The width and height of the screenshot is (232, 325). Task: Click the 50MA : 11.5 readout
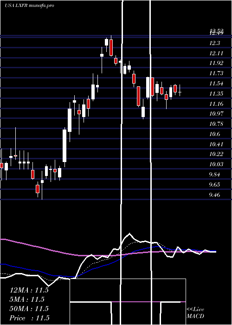pyautogui.click(x=29, y=309)
